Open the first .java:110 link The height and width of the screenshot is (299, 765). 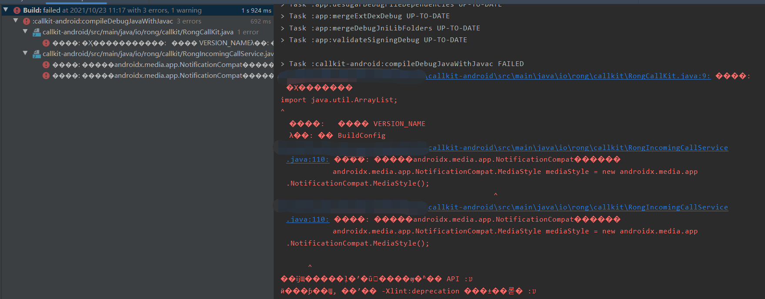tap(308, 159)
